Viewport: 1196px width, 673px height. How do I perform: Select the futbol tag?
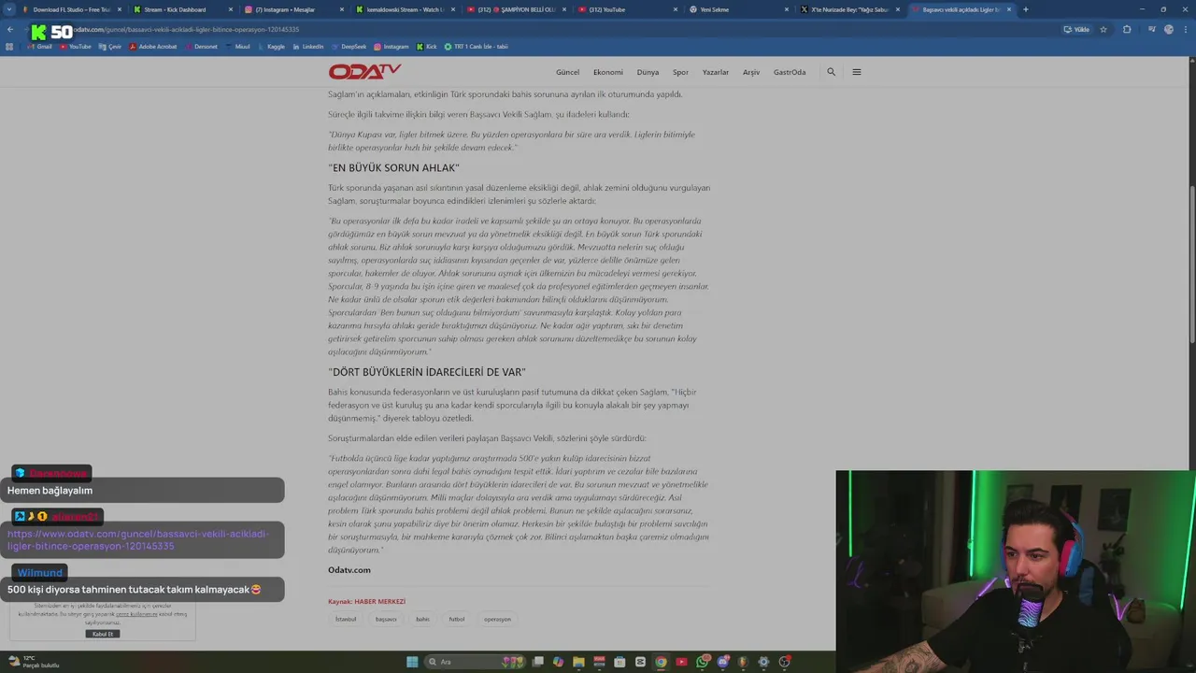[457, 619]
